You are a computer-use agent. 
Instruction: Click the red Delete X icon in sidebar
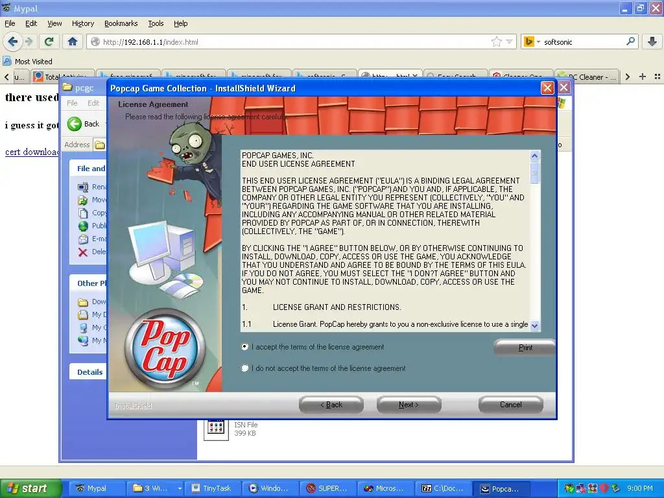point(83,252)
